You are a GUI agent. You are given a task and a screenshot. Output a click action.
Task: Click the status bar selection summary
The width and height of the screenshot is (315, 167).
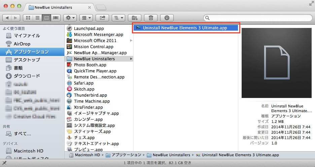157,163
